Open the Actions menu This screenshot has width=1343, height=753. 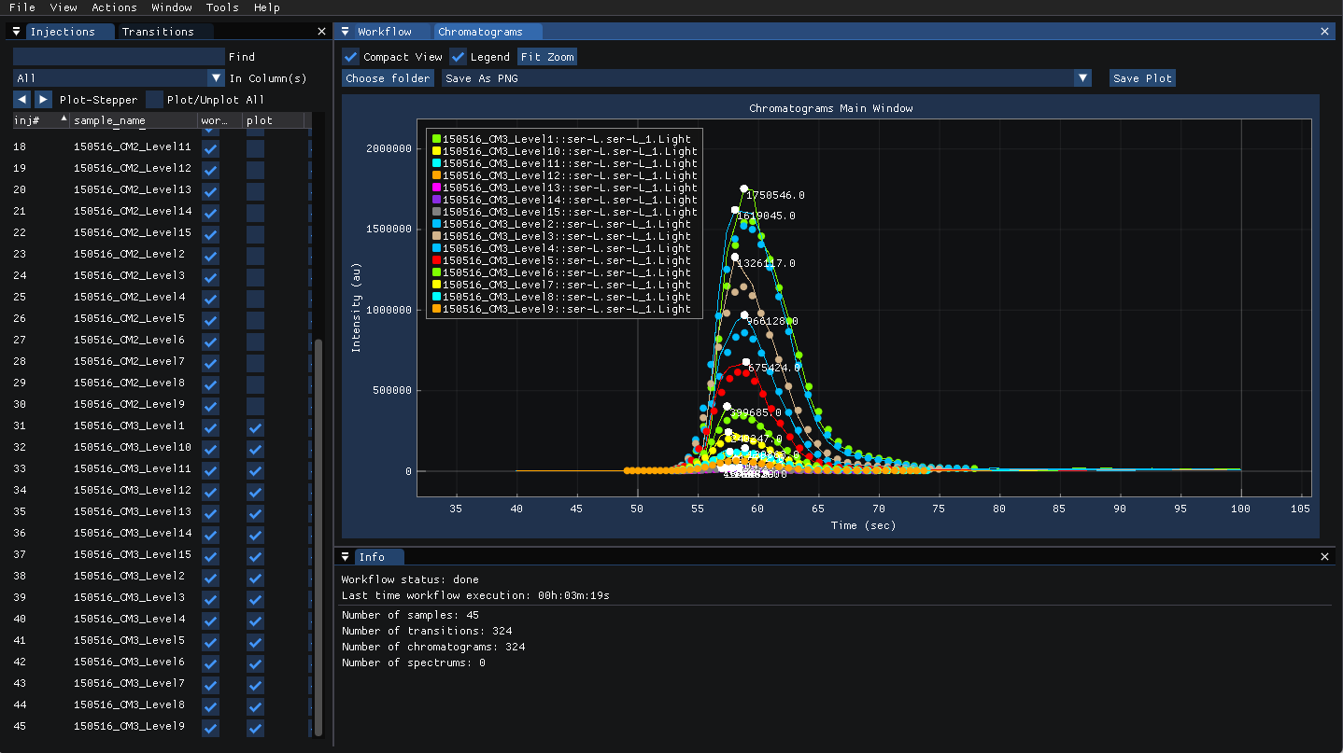click(114, 7)
